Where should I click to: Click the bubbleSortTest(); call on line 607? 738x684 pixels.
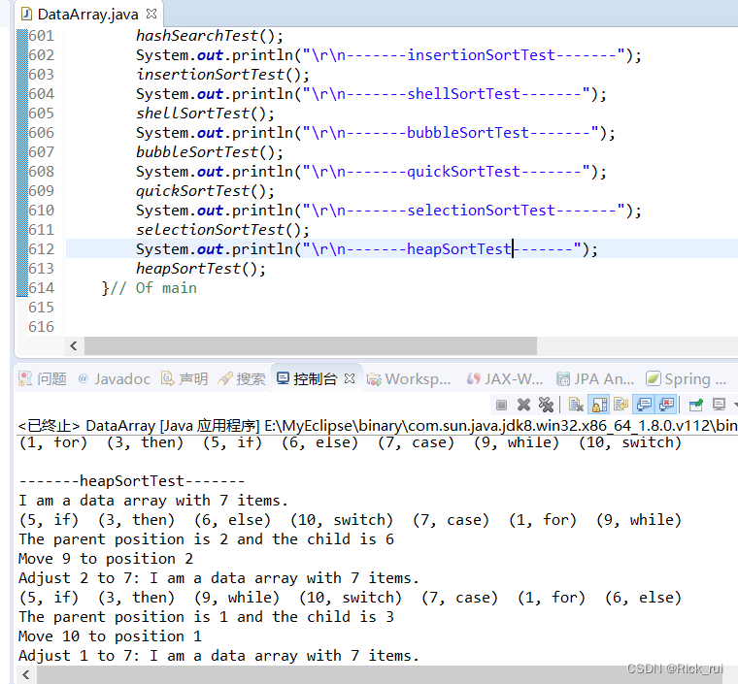[x=210, y=152]
